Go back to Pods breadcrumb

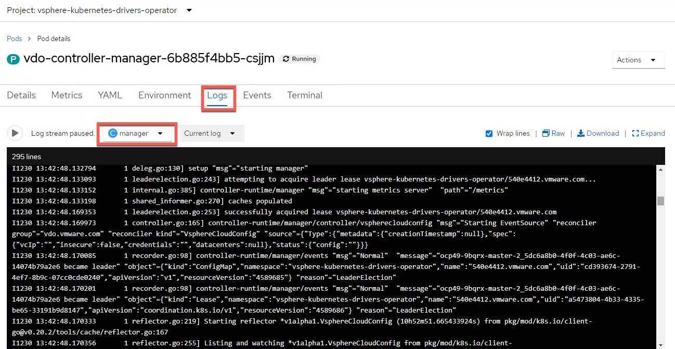click(x=15, y=38)
